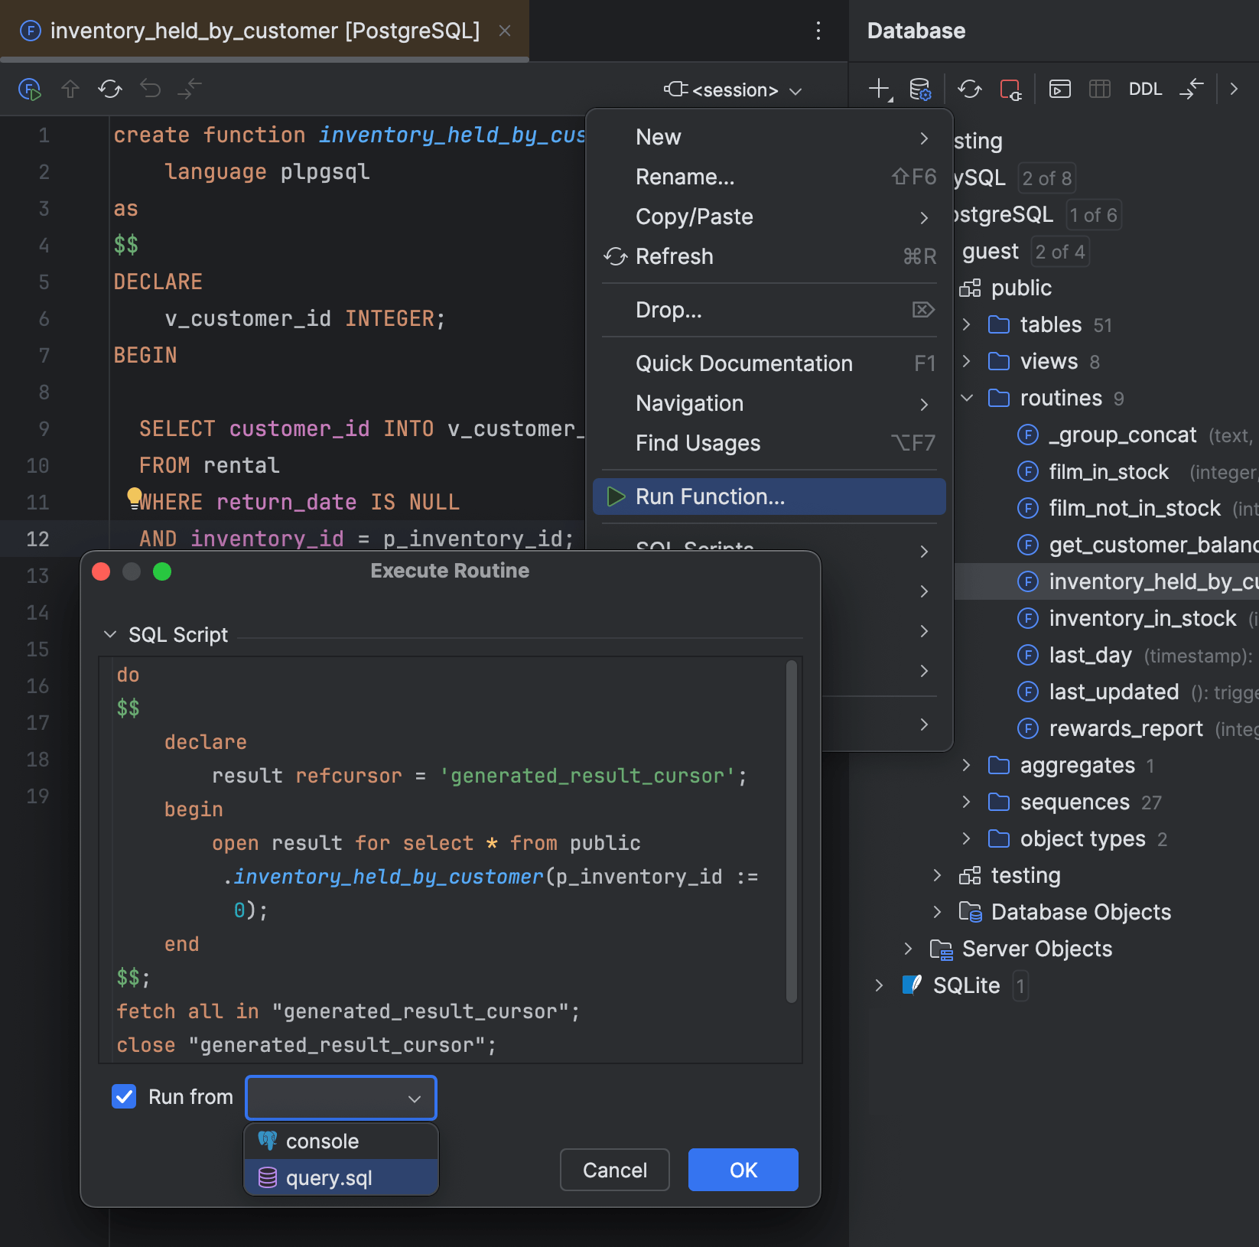Refresh database objects in the Database panel
The height and width of the screenshot is (1247, 1259).
(x=970, y=89)
